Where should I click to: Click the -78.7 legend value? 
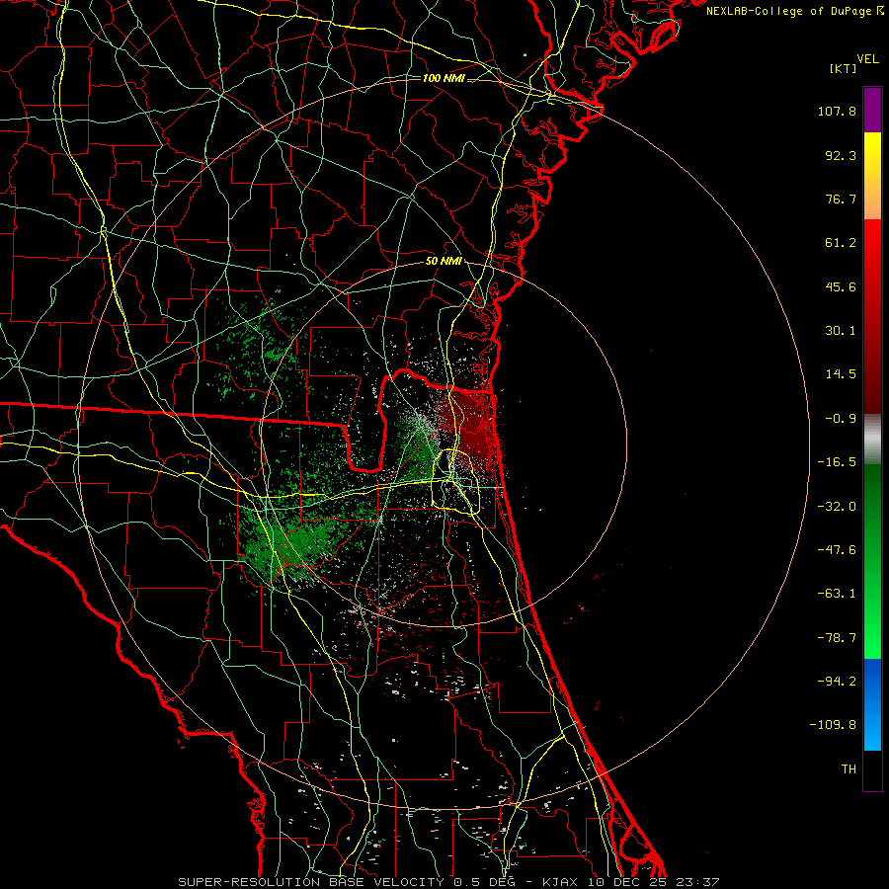tap(837, 638)
